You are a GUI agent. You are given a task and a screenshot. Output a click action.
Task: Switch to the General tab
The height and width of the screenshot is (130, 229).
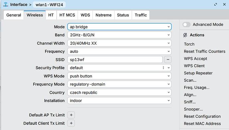tap(14, 15)
